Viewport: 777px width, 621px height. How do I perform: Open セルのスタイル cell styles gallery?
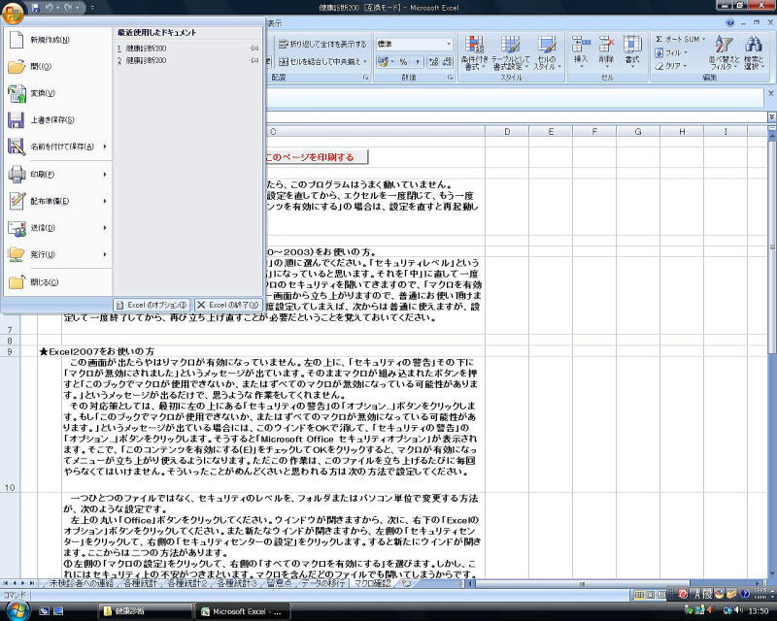547,53
